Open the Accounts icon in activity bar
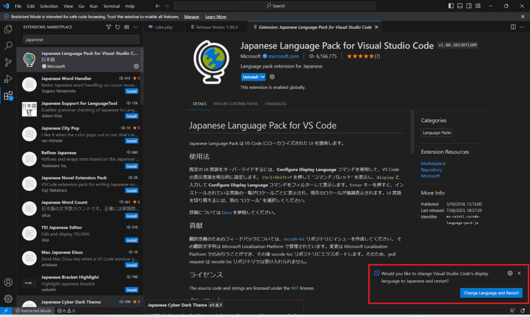Screen dimensions: 530x317 8,282
